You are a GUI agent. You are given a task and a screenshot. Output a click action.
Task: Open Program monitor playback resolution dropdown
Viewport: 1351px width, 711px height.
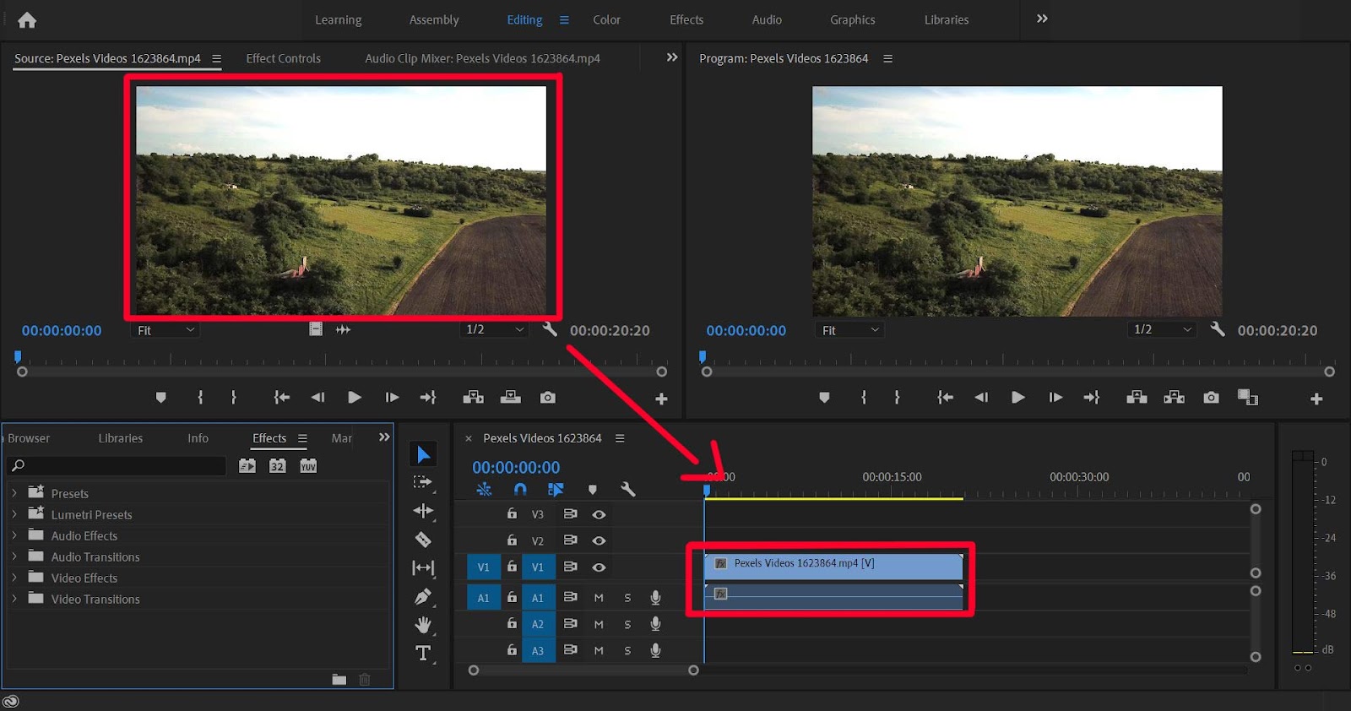1162,329
